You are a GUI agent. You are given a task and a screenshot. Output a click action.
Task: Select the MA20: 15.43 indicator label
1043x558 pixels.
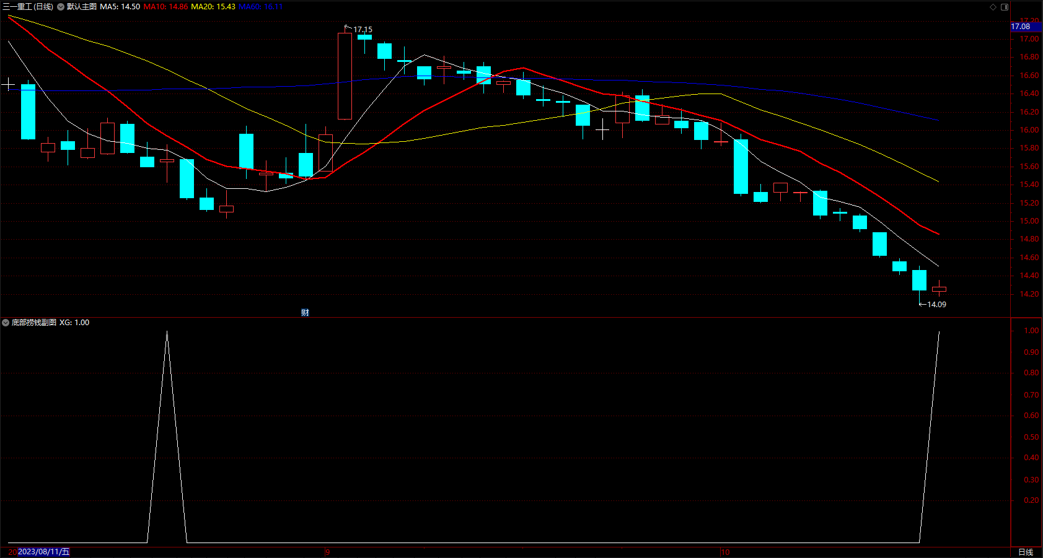213,7
